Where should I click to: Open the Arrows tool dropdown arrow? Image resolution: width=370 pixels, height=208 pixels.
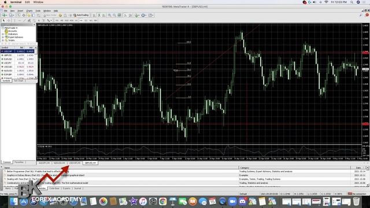(51, 21)
